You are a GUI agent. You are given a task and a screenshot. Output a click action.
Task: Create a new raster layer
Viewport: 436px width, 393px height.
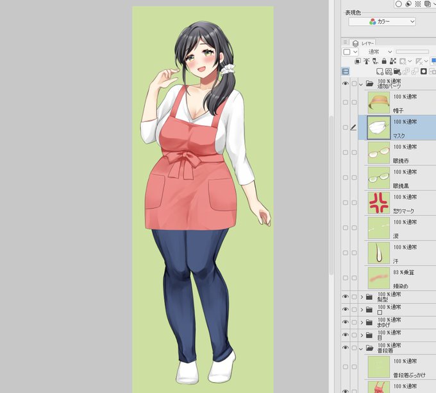click(x=380, y=71)
